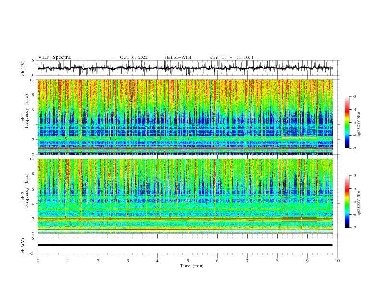Click the ch.1 spectrogram panel
Image resolution: width=380 pixels, height=293 pixels.
tap(185, 117)
